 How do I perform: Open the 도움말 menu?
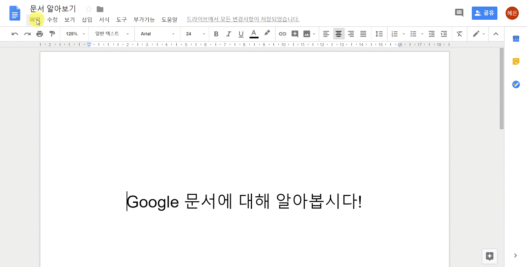click(x=169, y=20)
